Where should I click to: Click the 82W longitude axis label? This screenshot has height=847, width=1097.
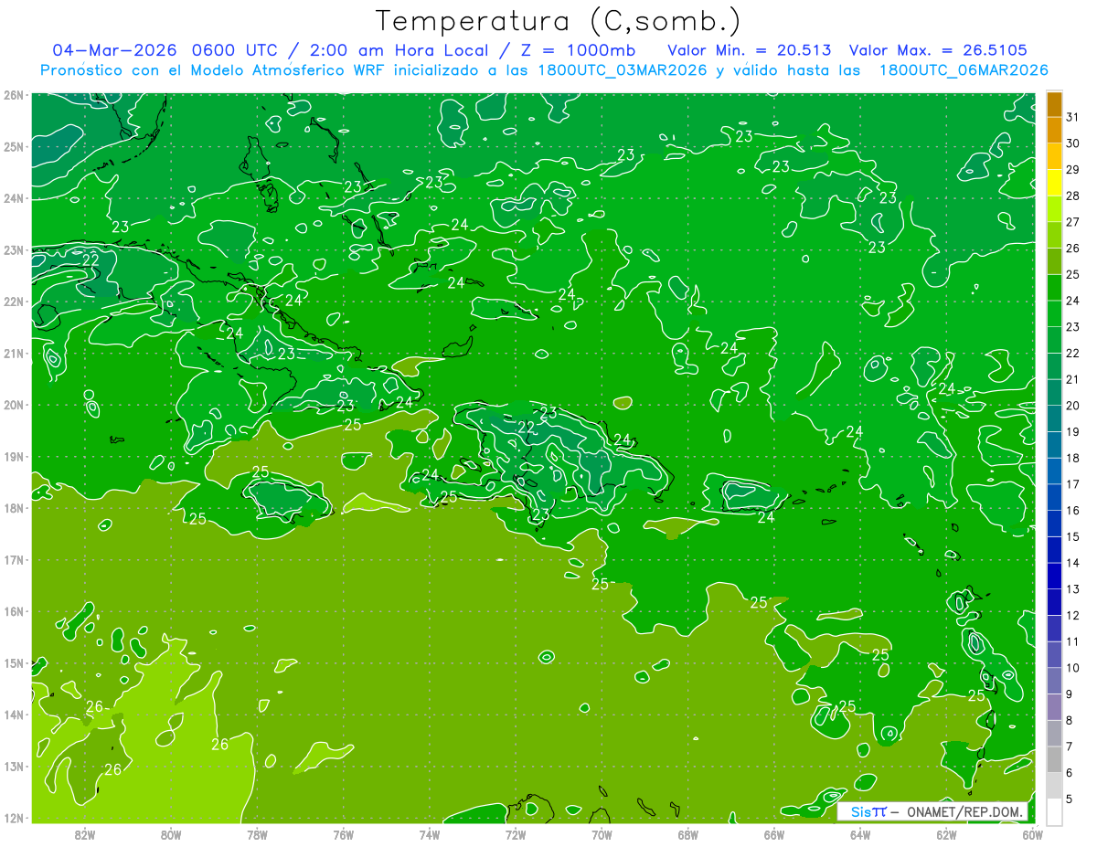click(x=85, y=834)
